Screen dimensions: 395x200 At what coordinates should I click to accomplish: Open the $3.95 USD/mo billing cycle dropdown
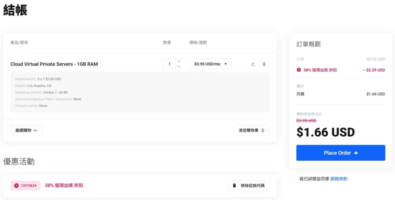(211, 64)
